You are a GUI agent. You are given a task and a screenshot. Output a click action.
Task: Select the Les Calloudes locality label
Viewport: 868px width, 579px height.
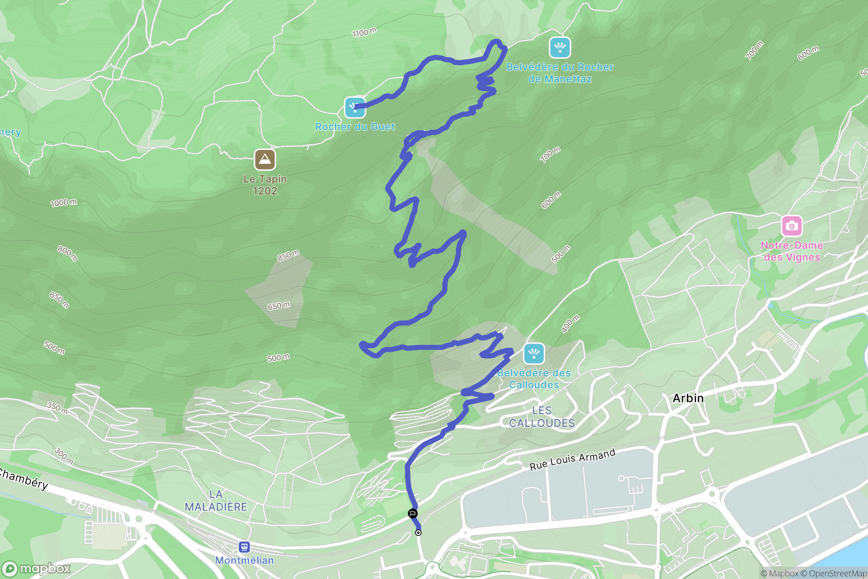(x=542, y=416)
